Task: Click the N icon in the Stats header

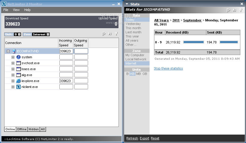Action: tap(235, 10)
